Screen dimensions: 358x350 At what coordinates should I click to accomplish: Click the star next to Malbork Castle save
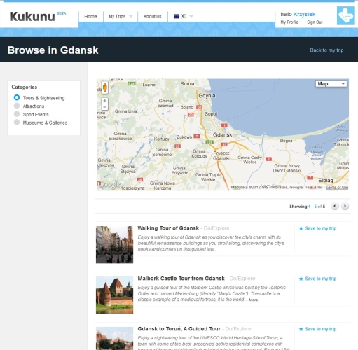[301, 279]
